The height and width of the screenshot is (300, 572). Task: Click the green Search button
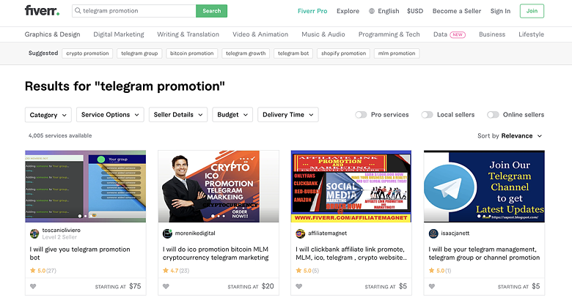click(x=212, y=11)
